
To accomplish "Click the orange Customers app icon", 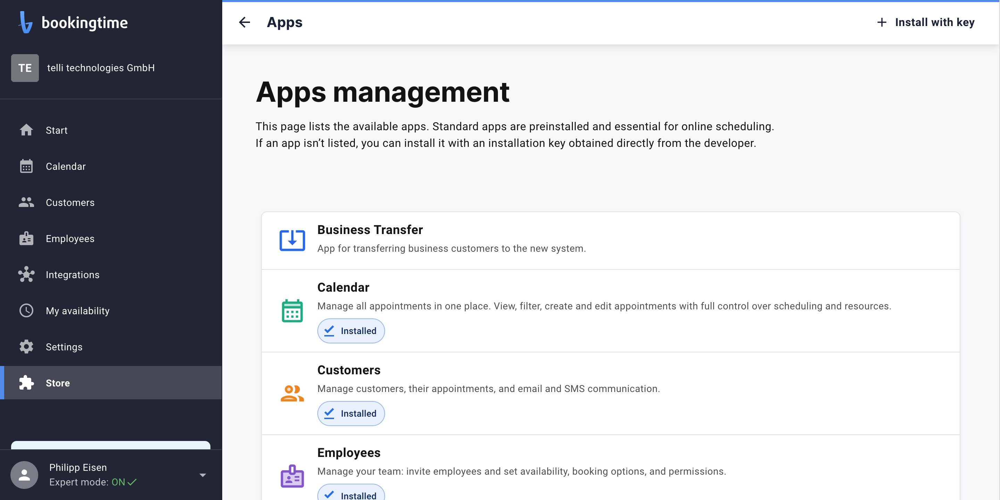I will 292,393.
